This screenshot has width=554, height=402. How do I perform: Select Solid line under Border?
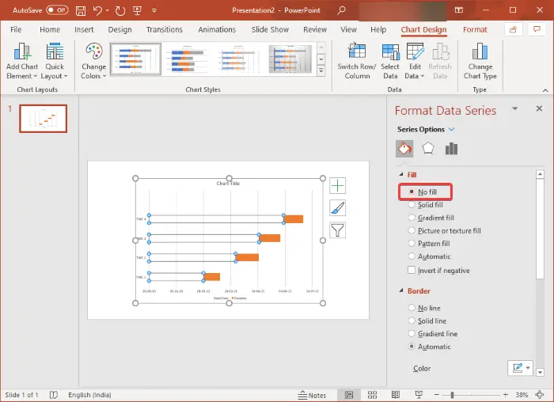click(x=427, y=320)
